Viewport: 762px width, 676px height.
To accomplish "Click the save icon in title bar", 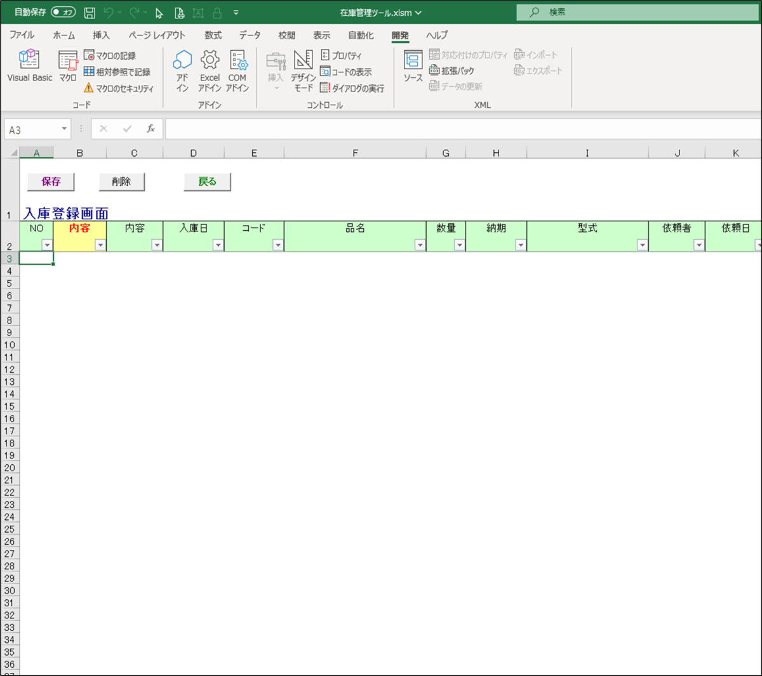I will click(90, 13).
